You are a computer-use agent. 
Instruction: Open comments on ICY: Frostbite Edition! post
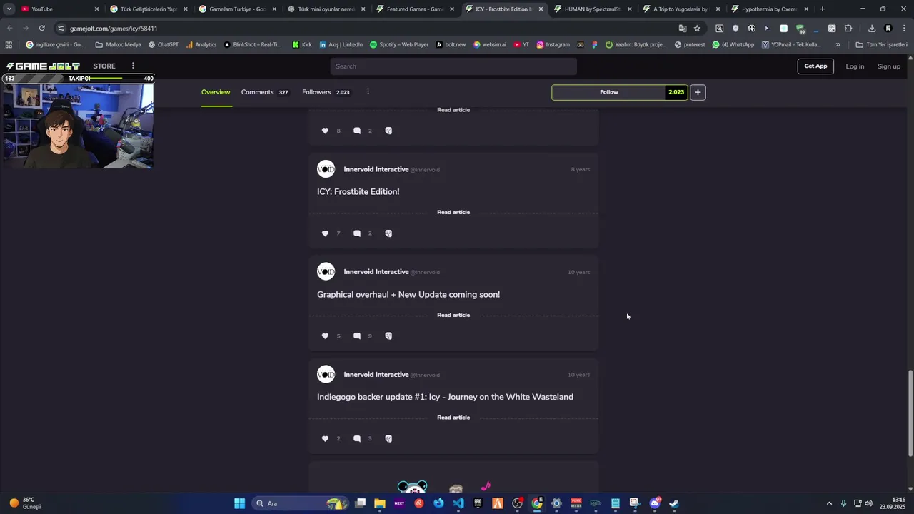[x=357, y=233]
